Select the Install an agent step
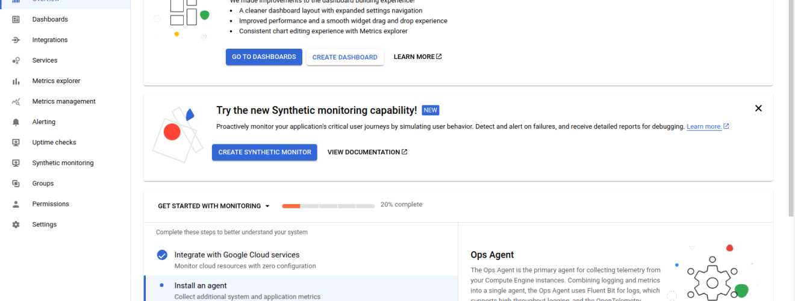The image size is (795, 301). (201, 286)
